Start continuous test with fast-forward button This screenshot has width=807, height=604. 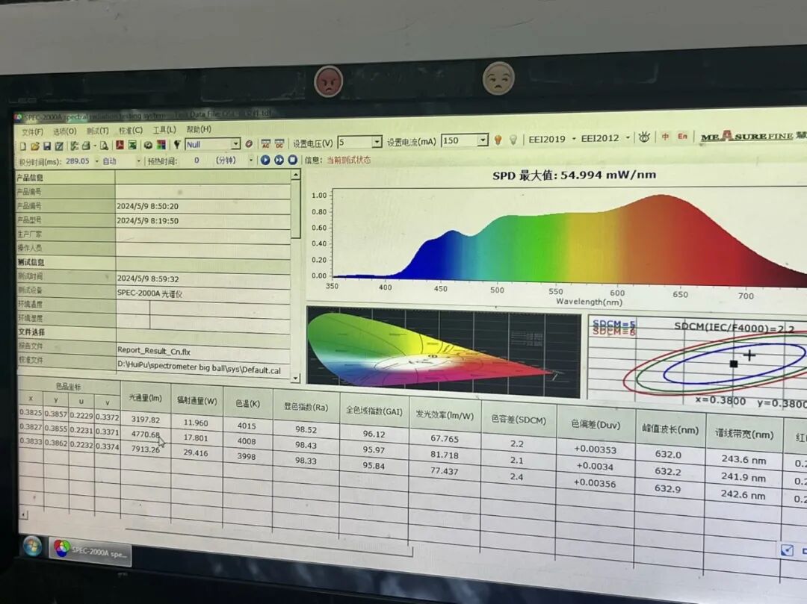[279, 161]
